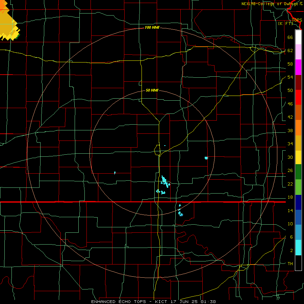The height and width of the screenshot is (304, 304).
Task: Click the "100 NMI" range ring label
Action: (x=152, y=28)
